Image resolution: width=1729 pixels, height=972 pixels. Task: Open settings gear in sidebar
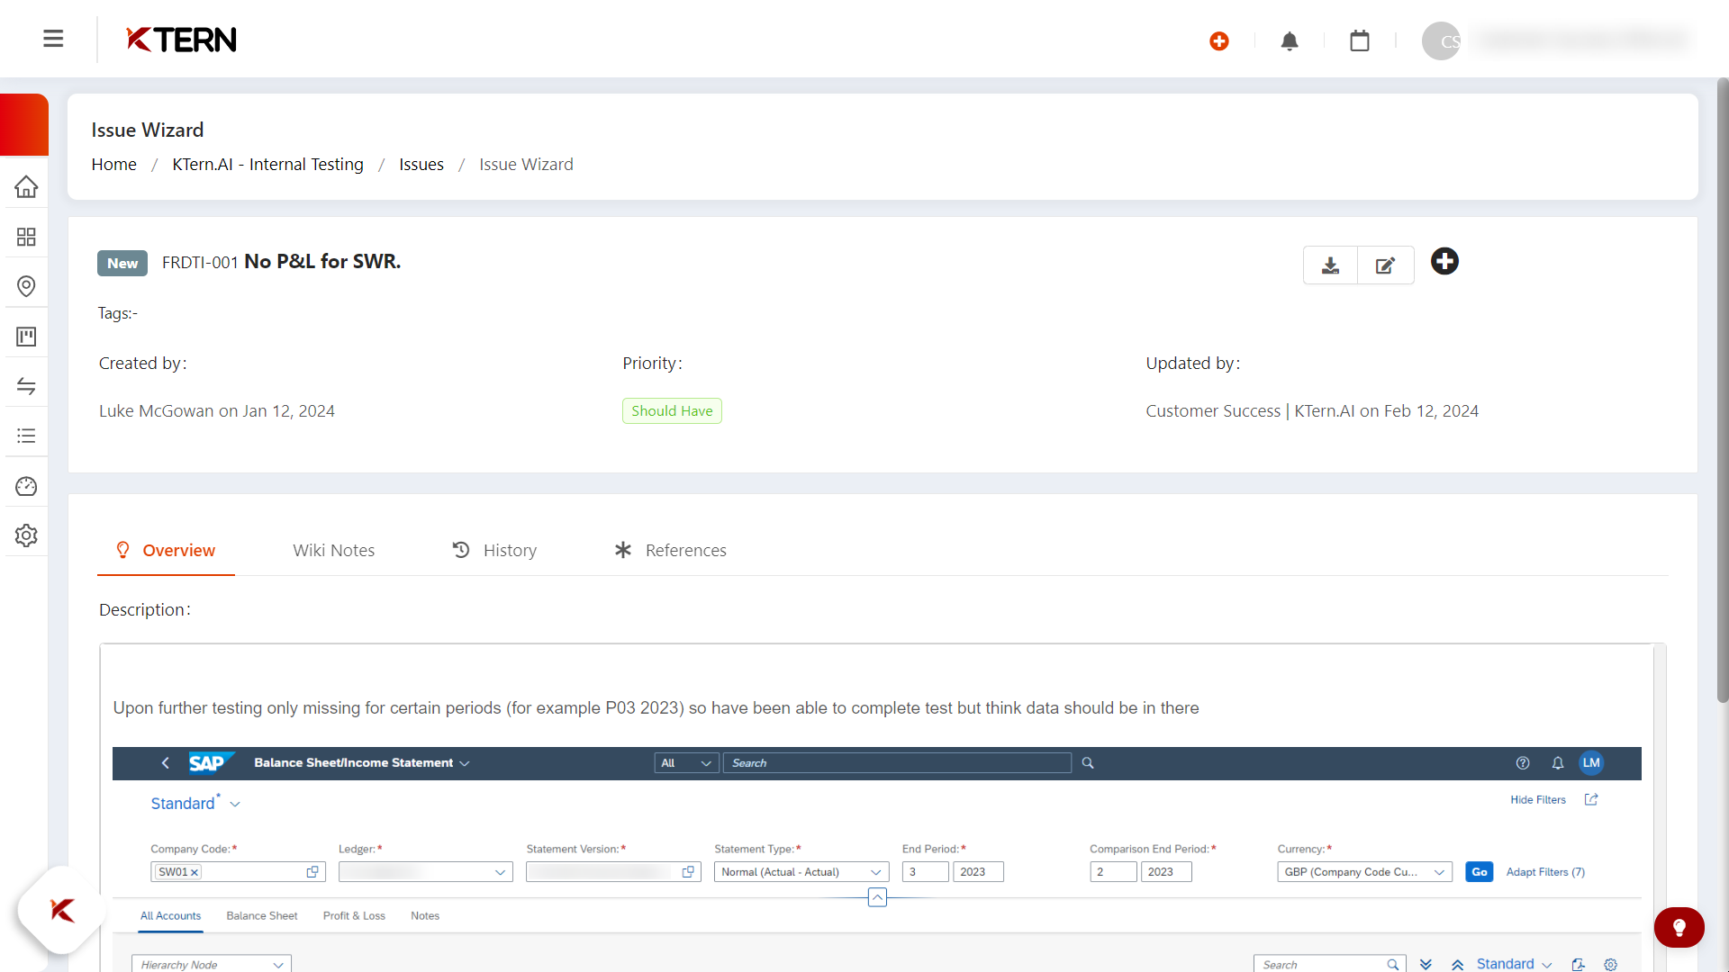coord(26,535)
